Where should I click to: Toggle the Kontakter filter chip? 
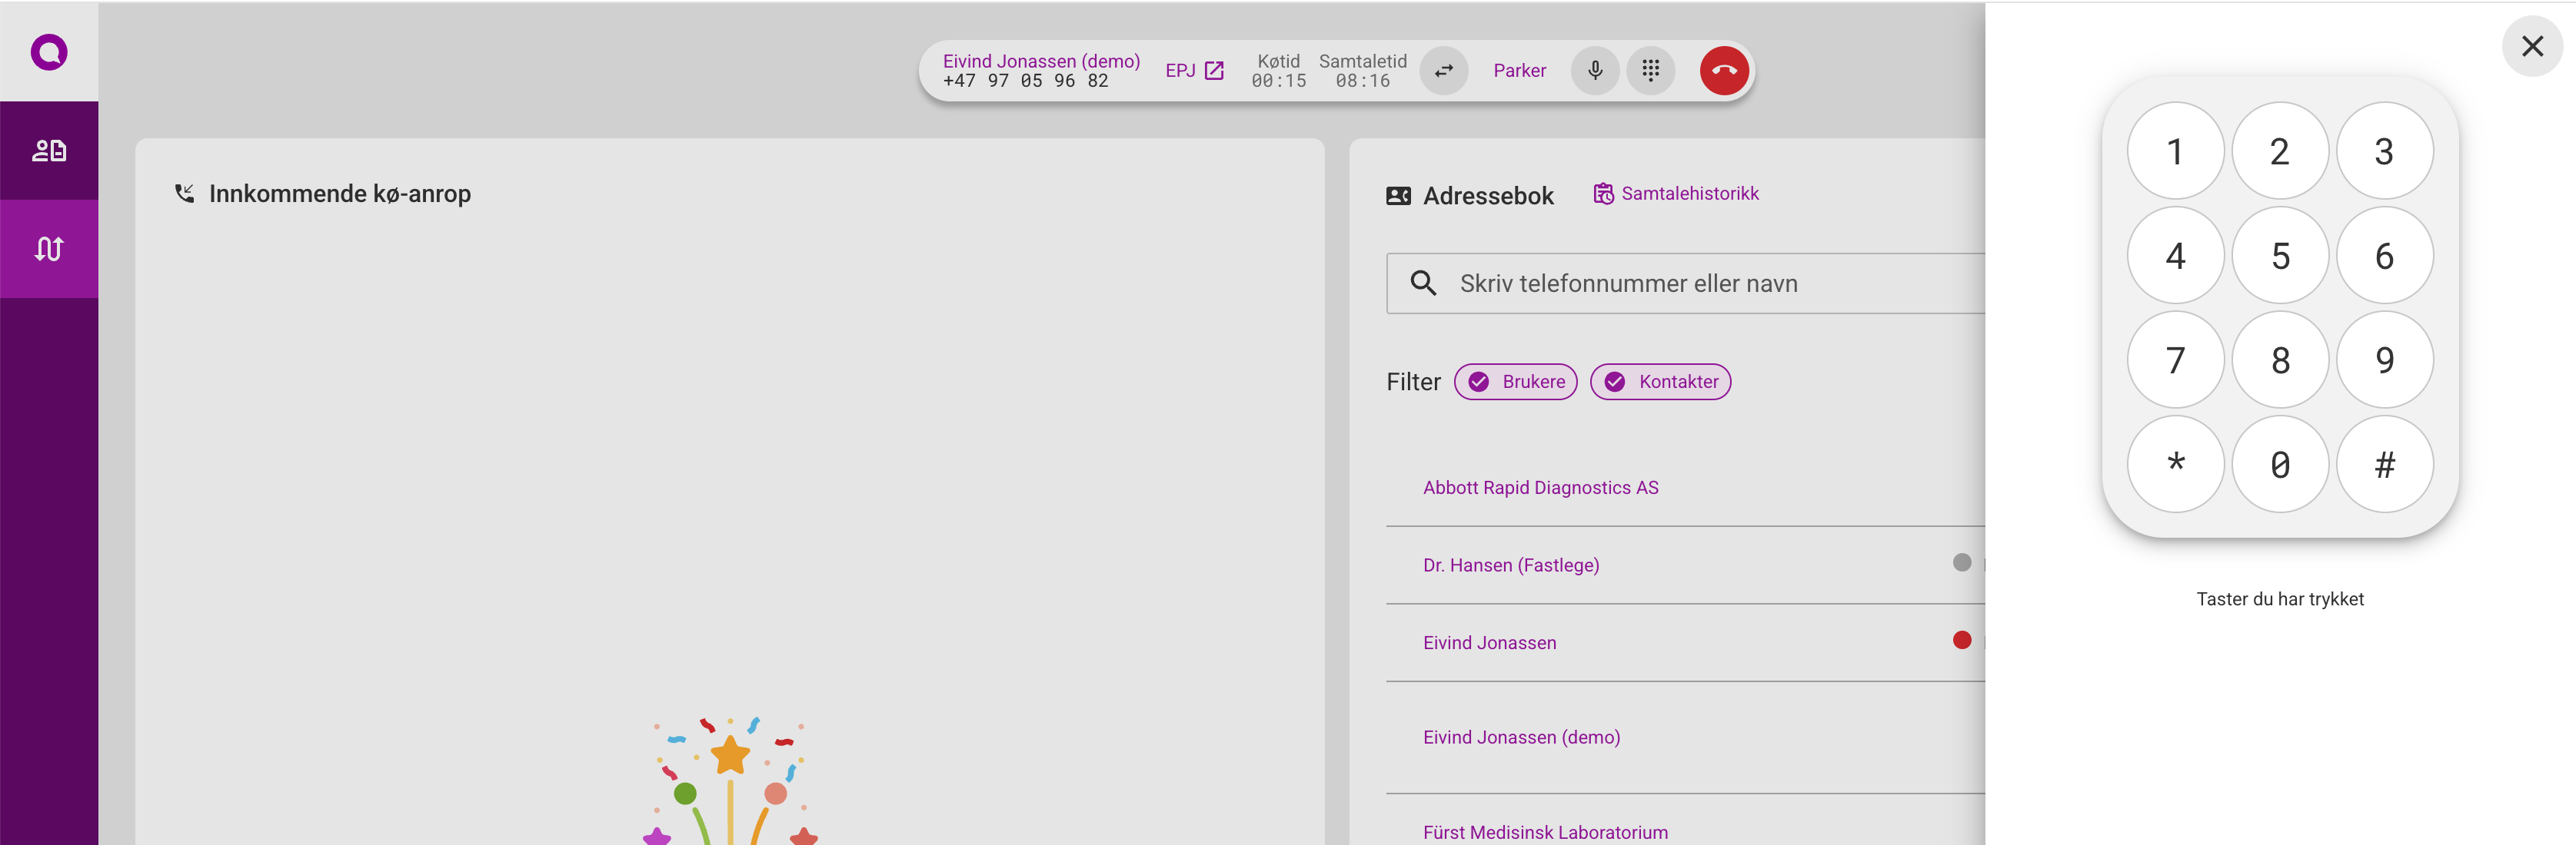click(1660, 382)
